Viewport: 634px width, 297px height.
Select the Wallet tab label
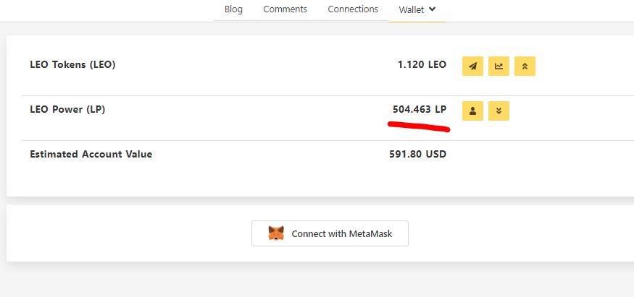[412, 9]
